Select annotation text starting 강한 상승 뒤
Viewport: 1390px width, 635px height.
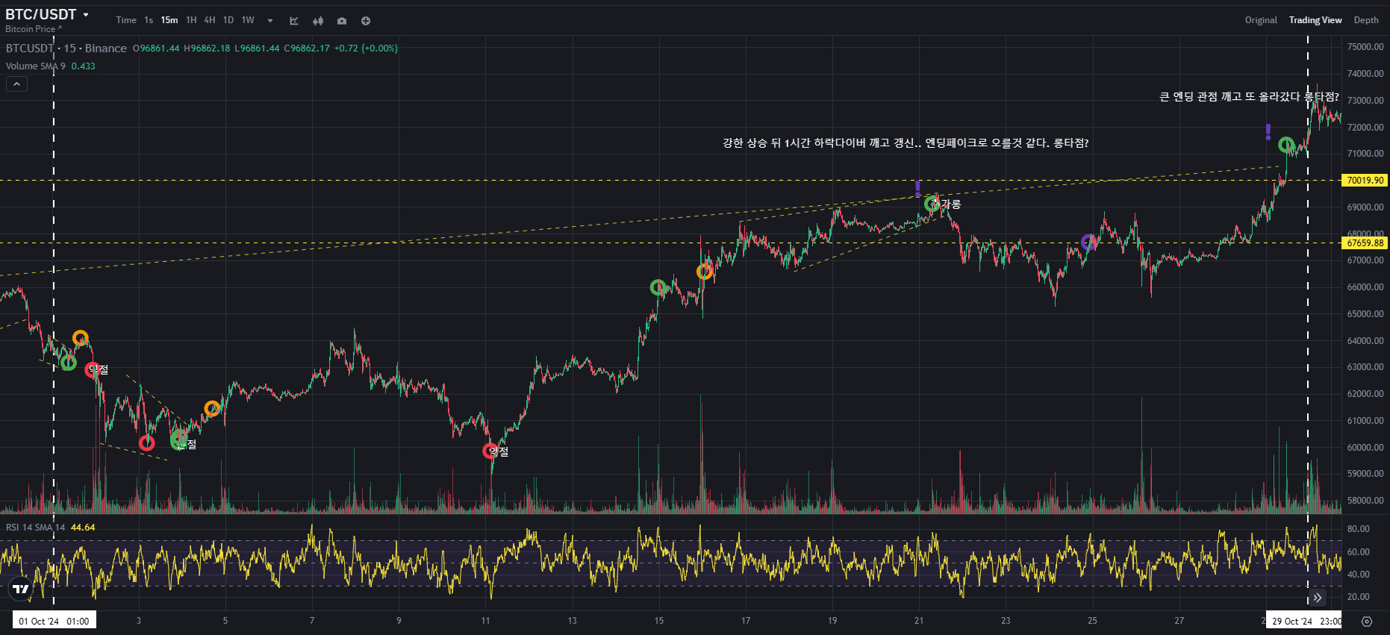pos(906,143)
